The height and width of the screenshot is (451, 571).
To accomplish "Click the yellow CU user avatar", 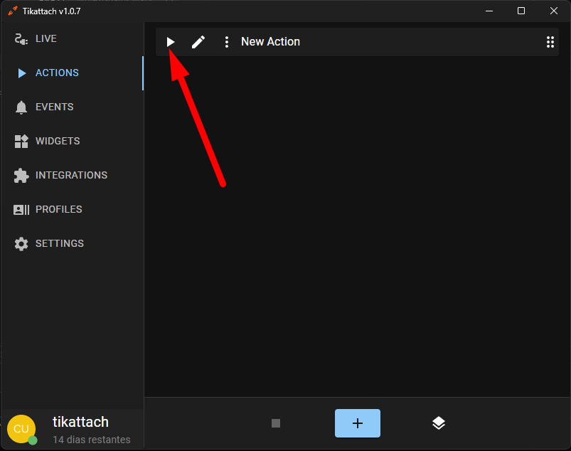I will [x=21, y=429].
